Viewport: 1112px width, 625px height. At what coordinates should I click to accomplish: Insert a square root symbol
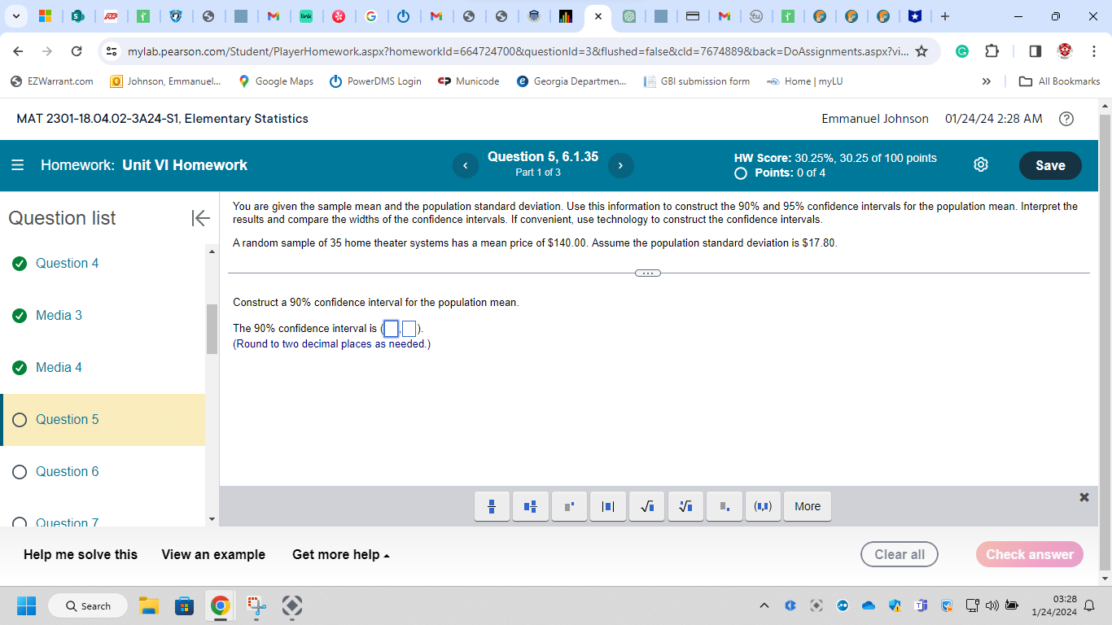(x=646, y=506)
